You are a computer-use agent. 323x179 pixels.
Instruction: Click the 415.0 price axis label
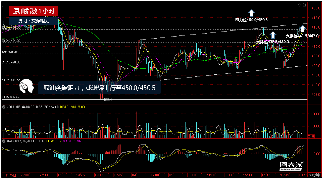pos(316,76)
